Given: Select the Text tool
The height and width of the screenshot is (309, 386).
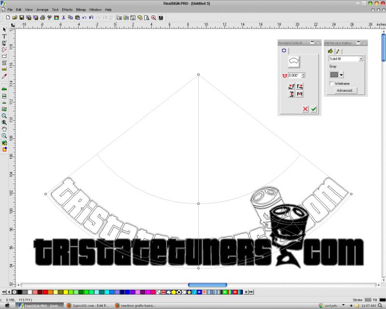Looking at the screenshot, I should pyautogui.click(x=4, y=36).
